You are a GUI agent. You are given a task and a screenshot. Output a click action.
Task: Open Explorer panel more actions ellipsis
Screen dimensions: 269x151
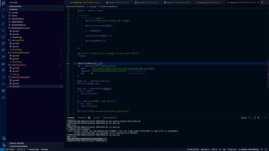click(61, 3)
